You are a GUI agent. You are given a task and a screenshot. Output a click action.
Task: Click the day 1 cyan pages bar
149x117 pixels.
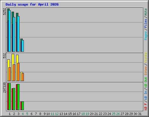point(10,31)
